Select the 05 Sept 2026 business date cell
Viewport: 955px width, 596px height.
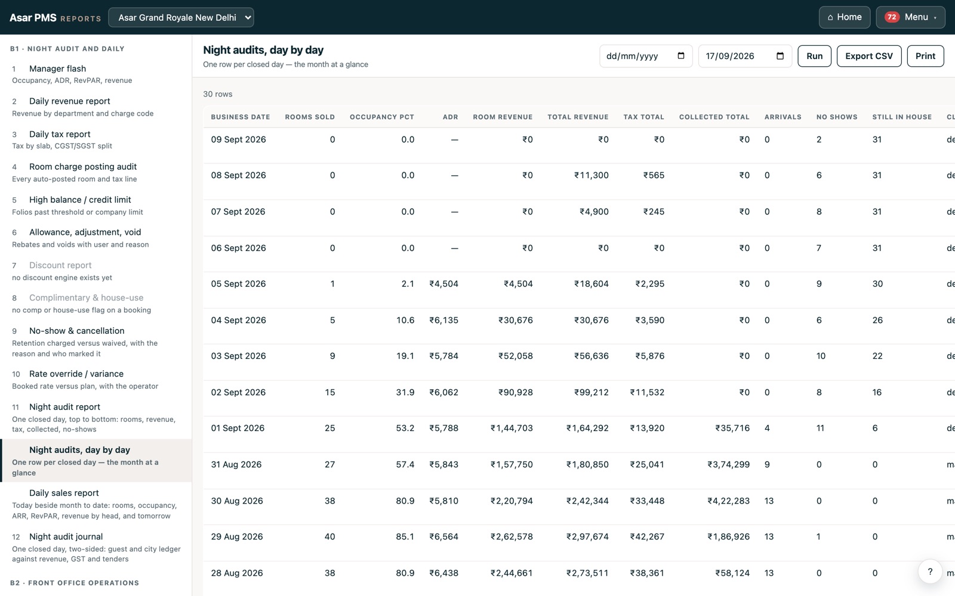coord(238,284)
